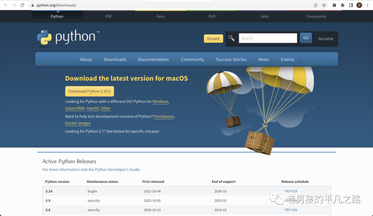Open Events in main navigation
Viewport: 373px width, 216px height.
click(288, 59)
